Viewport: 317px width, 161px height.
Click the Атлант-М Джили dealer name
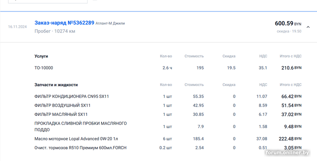pyautogui.click(x=110, y=23)
